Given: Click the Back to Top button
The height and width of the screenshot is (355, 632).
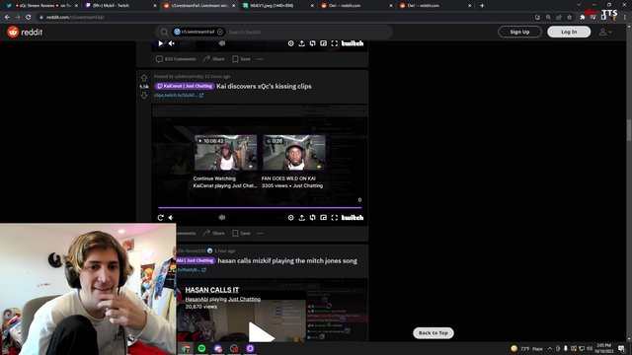Looking at the screenshot, I should click(x=434, y=333).
